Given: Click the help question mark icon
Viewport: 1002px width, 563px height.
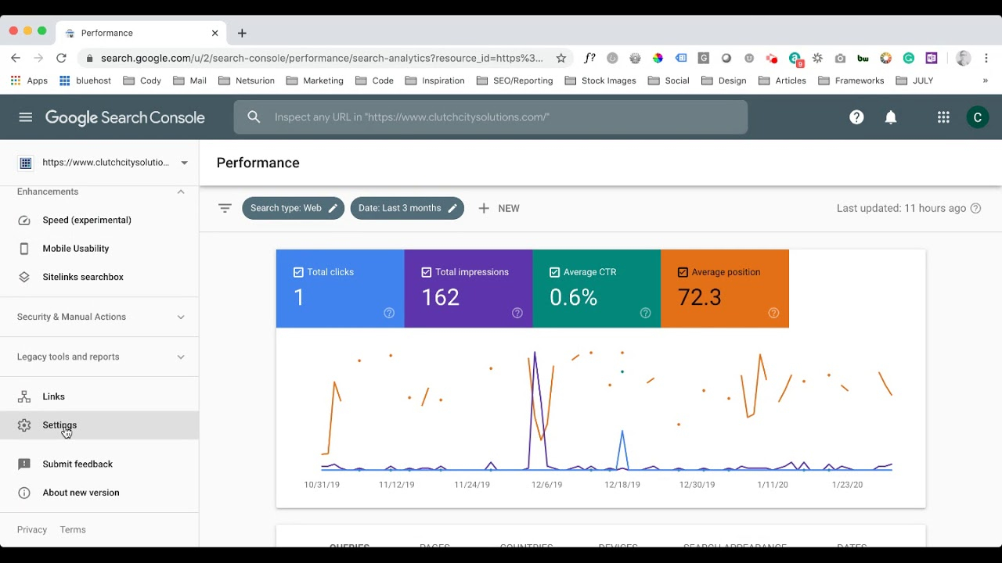Looking at the screenshot, I should coord(856,117).
